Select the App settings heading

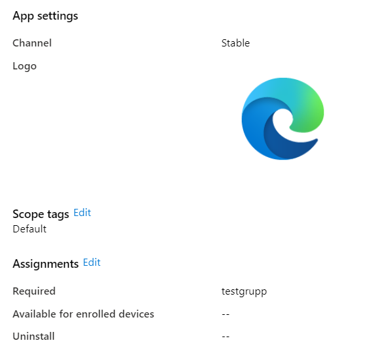[x=45, y=16]
